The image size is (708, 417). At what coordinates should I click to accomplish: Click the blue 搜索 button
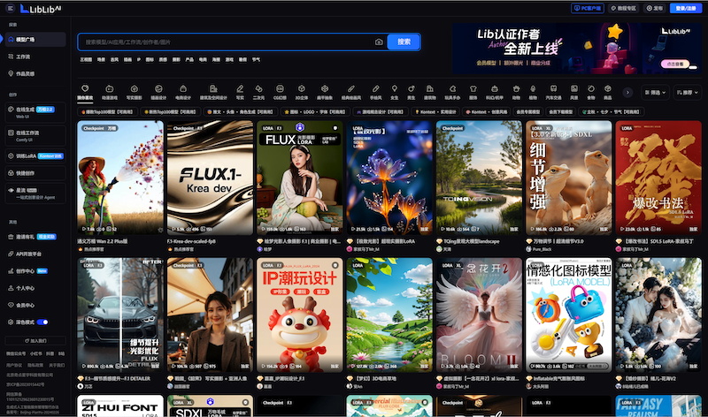[x=404, y=42]
